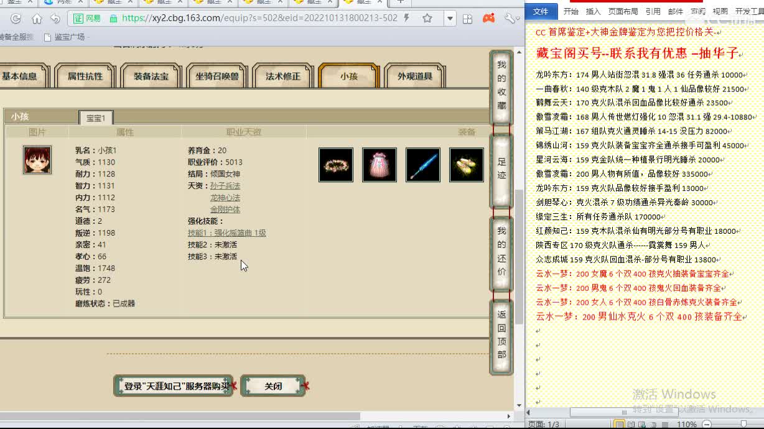Image resolution: width=764 pixels, height=429 pixels.
Task: Click 登录"天涯知己"服务器购买 button
Action: (x=174, y=386)
